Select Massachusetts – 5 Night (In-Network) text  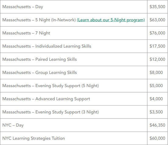click(39, 20)
